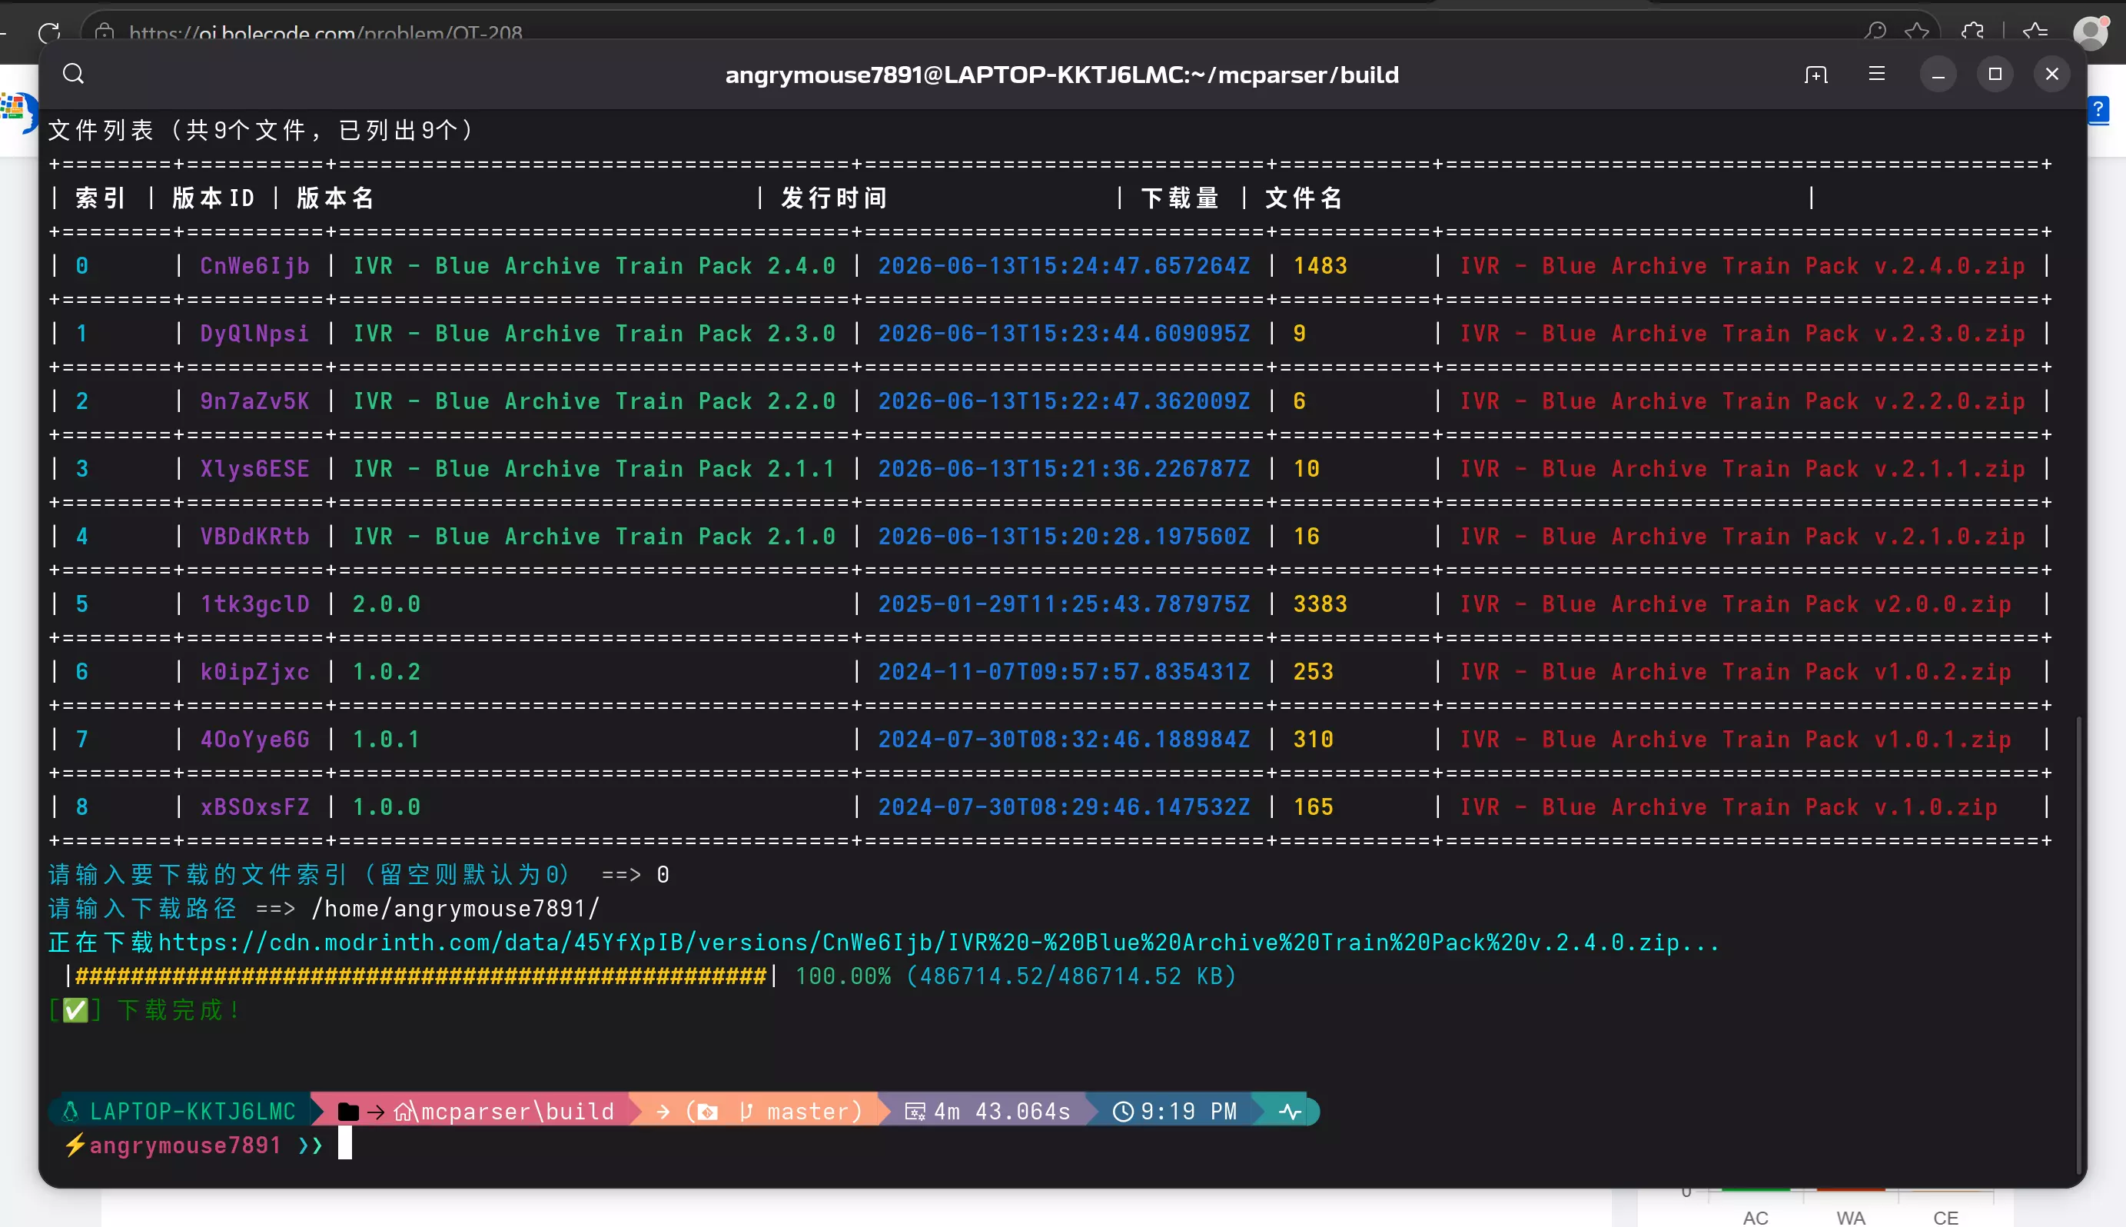
Task: Click download count 310
Action: [x=1313, y=739]
